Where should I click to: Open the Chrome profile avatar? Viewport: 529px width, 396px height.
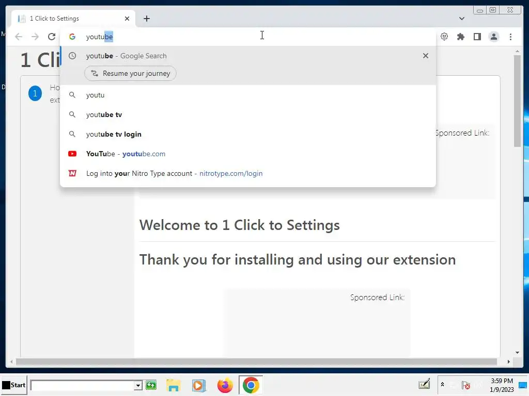pos(493,37)
